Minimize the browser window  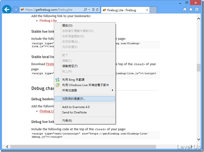point(180,3)
